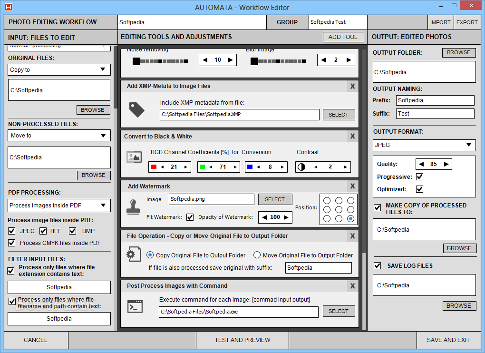This screenshot has height=353, width=485.
Task: Remove the File Operation tool
Action: point(352,236)
